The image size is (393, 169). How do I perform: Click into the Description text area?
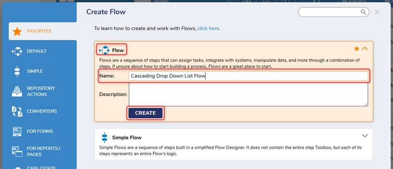[x=248, y=95]
